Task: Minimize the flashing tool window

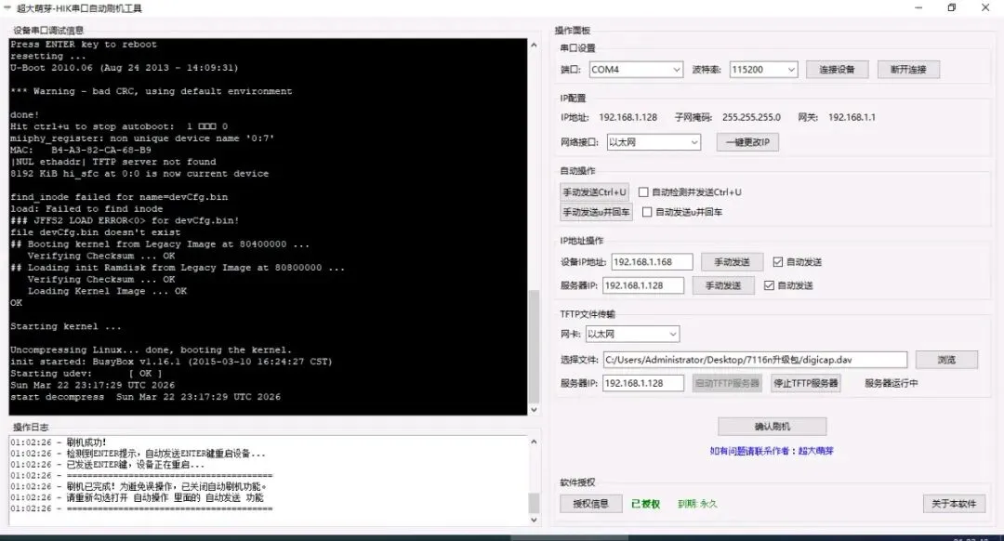Action: tap(918, 7)
